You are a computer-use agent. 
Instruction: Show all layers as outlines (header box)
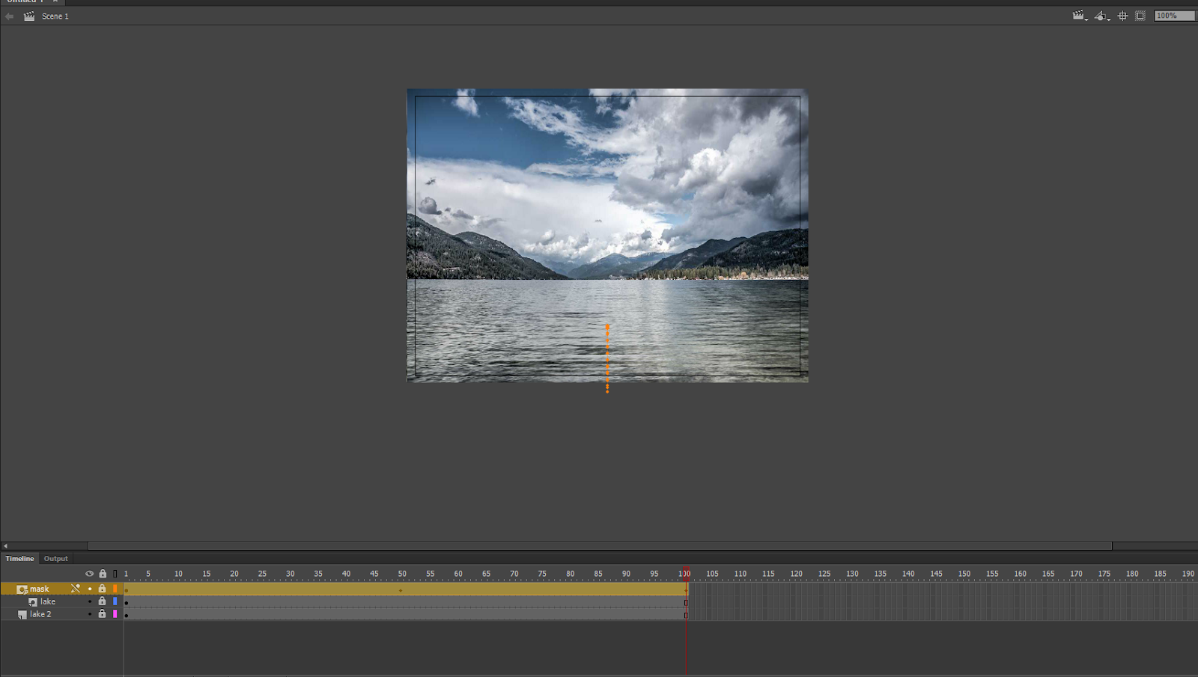point(115,574)
